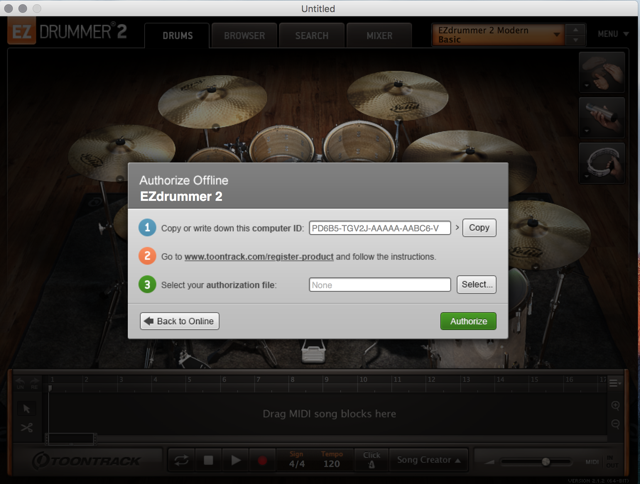
Task: Open the toontrack.com/register-product link
Action: click(x=259, y=257)
